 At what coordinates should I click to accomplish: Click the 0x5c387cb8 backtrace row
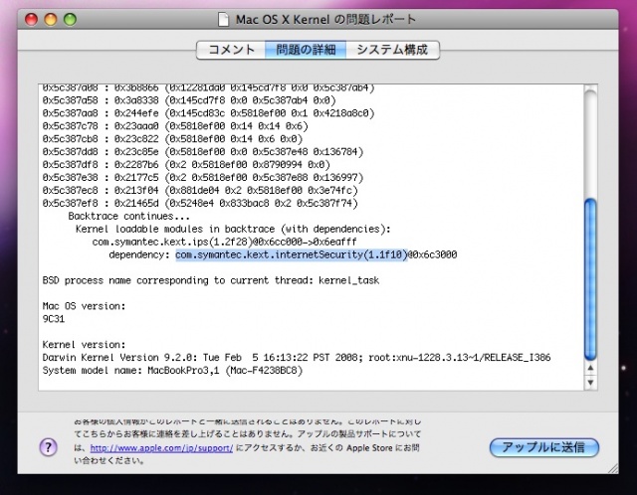pyautogui.click(x=172, y=139)
